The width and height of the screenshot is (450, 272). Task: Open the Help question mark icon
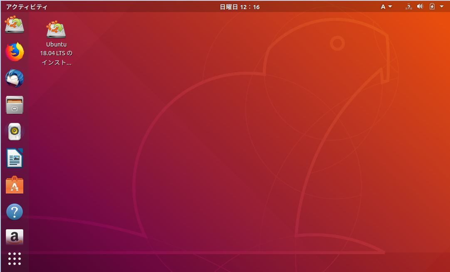pos(15,212)
